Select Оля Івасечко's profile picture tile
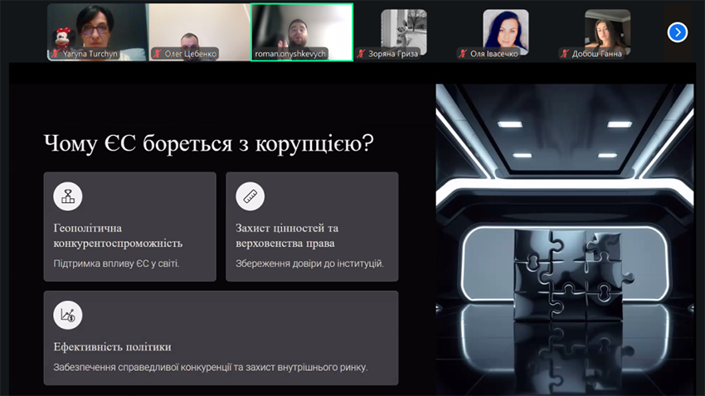The height and width of the screenshot is (396, 705). tap(505, 27)
